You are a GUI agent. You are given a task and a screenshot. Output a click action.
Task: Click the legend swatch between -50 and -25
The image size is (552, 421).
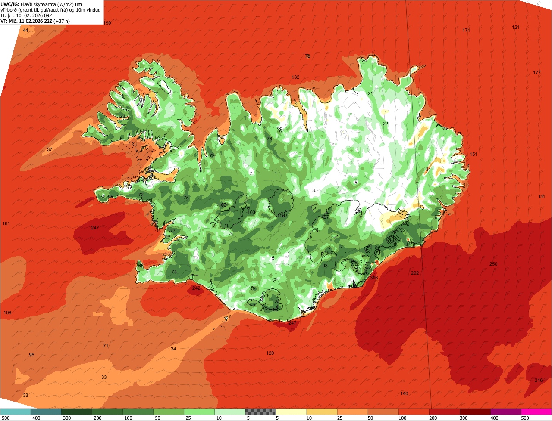point(168,412)
